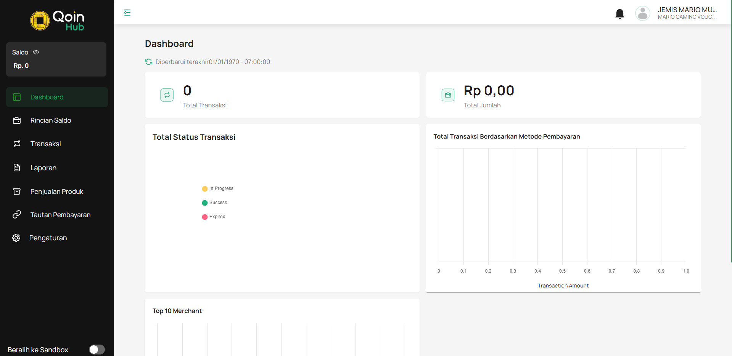Click the Qoin Hub logo
Viewport: 732px width, 356px height.
(x=57, y=21)
